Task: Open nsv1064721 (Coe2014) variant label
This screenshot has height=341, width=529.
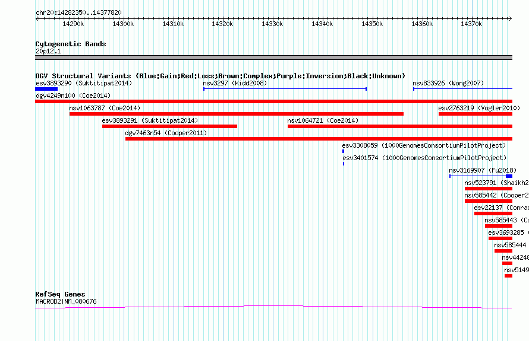Action: pos(323,120)
